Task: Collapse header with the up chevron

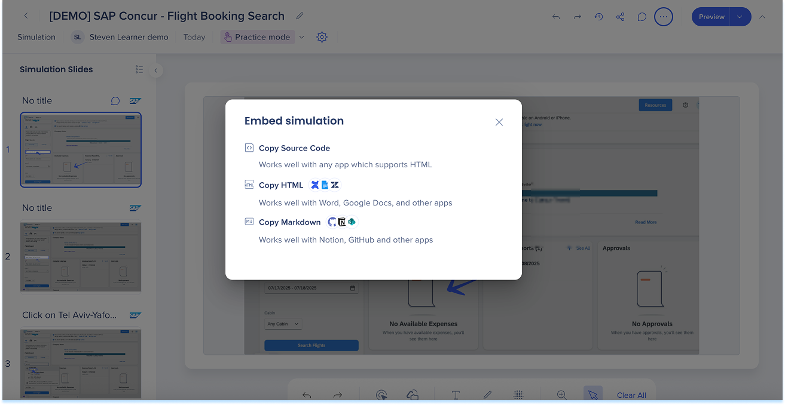Action: pos(762,17)
